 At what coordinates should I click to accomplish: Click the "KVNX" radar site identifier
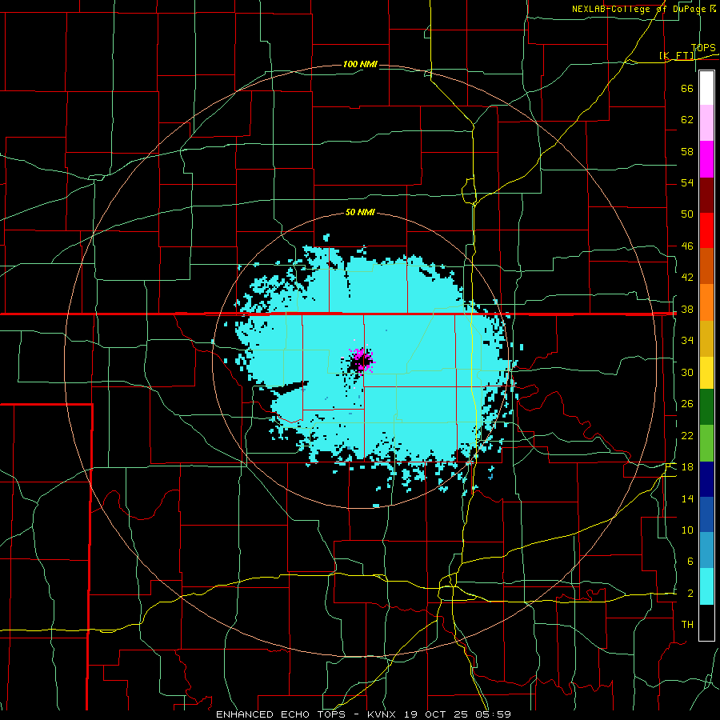(x=383, y=714)
